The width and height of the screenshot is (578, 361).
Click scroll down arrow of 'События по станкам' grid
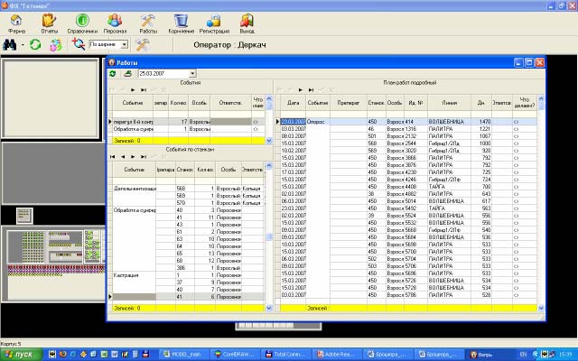pos(269,308)
